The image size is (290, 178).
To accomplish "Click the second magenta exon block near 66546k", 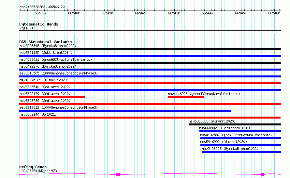I will [x=263, y=175].
